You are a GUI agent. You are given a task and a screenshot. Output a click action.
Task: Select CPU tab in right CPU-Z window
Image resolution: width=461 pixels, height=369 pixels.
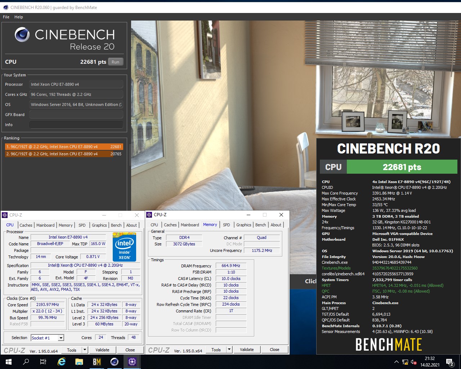pos(154,225)
